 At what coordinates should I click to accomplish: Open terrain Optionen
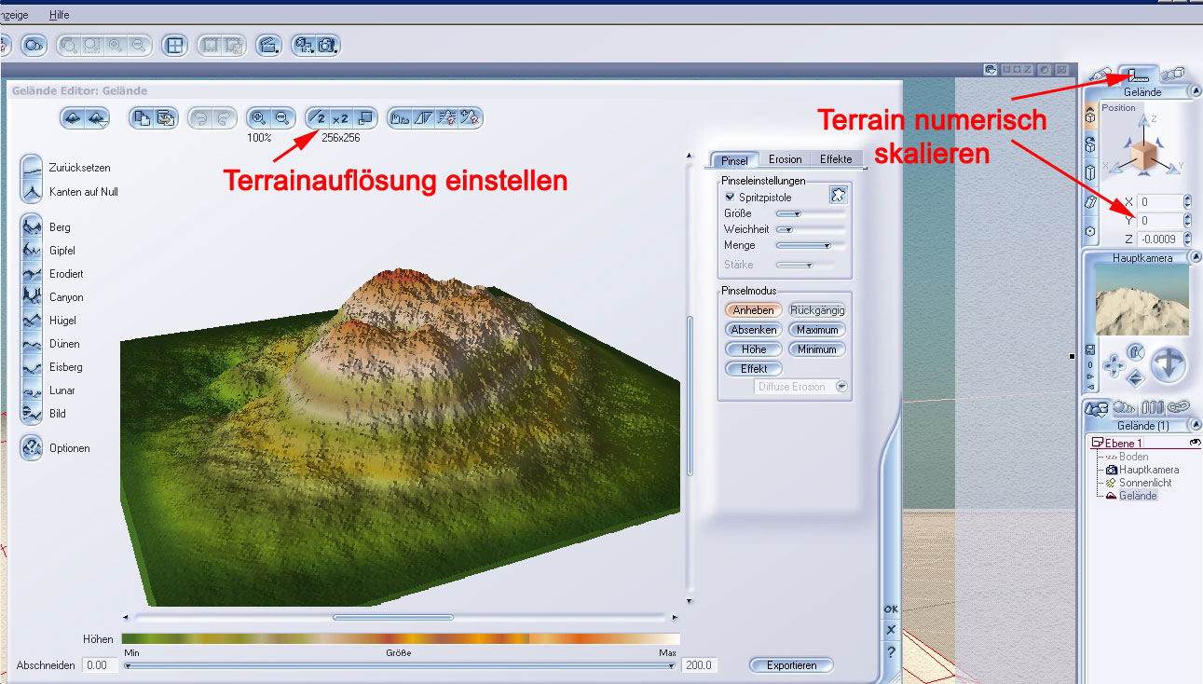[33, 448]
